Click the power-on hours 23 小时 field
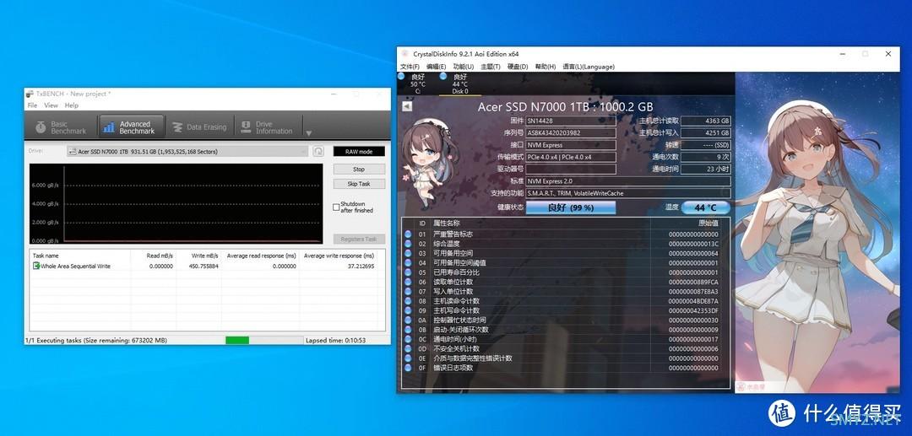The height and width of the screenshot is (436, 912). 705,169
